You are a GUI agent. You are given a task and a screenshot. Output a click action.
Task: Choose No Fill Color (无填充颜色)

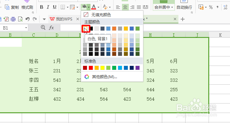point(112,15)
